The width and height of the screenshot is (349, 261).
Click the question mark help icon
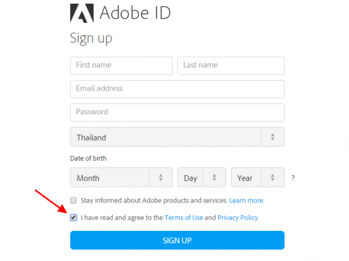tap(293, 178)
